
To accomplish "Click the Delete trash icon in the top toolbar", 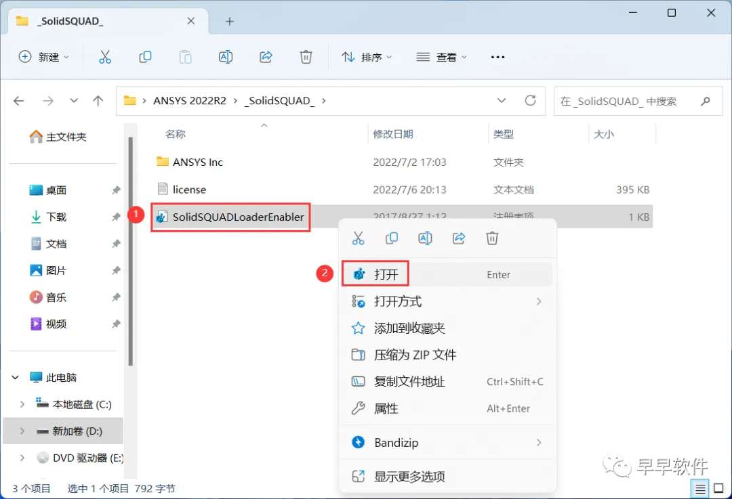I will 306,57.
